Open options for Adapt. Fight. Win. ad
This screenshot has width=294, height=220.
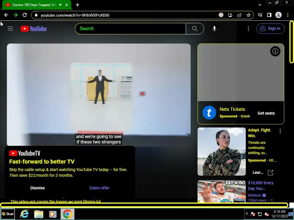[280, 131]
